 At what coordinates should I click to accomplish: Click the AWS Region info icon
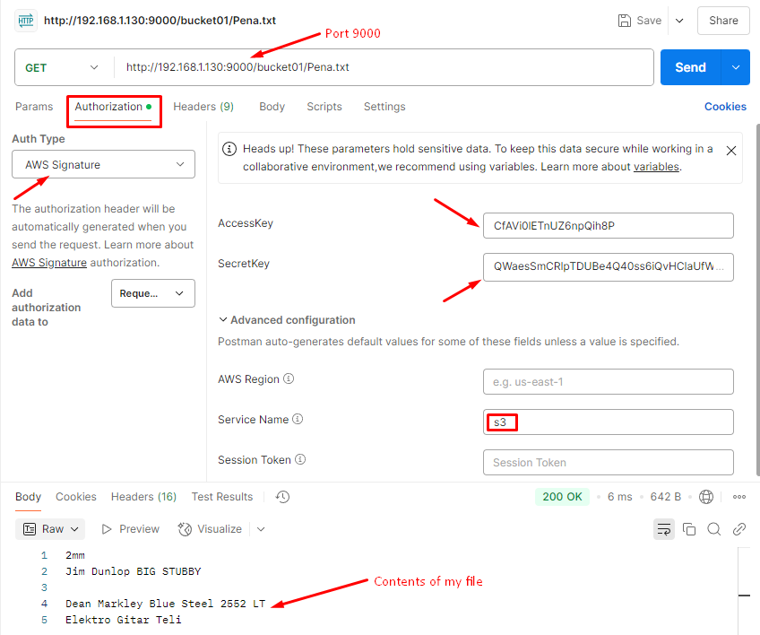click(x=289, y=379)
